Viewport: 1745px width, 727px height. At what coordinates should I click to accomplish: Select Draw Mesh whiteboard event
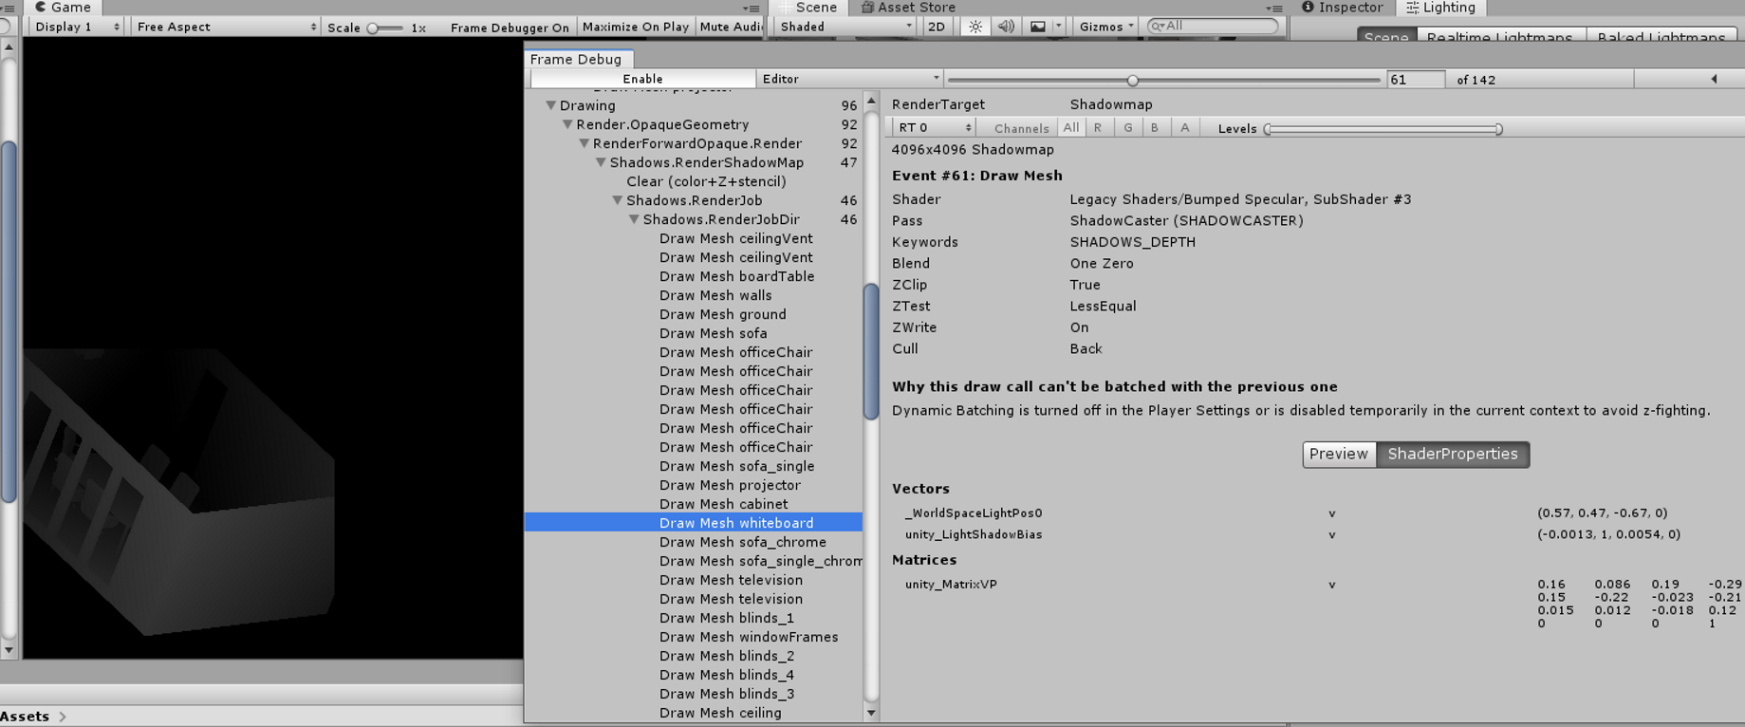click(x=695, y=523)
